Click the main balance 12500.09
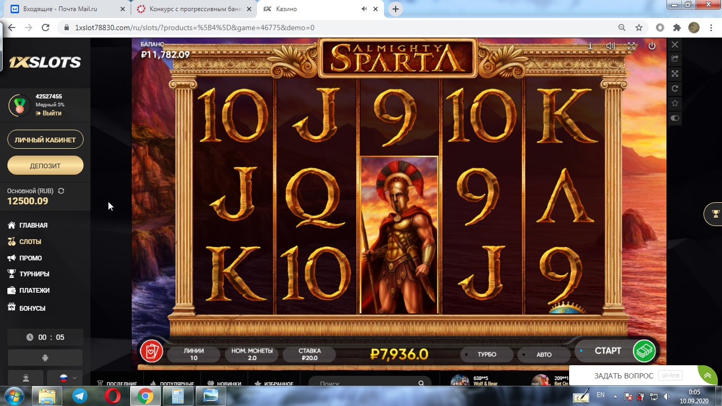Screen dimensions: 722x406 [x=28, y=201]
